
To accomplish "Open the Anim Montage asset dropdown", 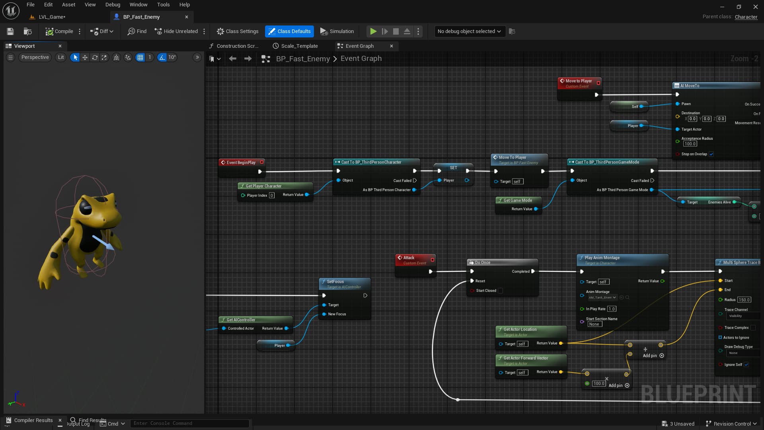I will coord(602,297).
